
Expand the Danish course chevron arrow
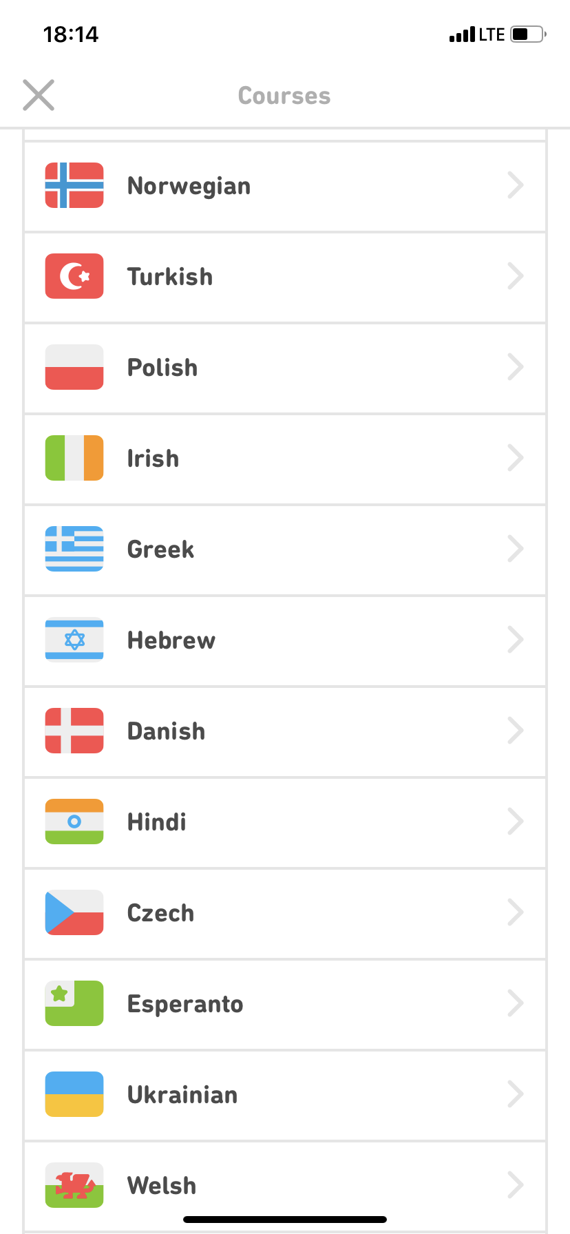click(x=516, y=731)
